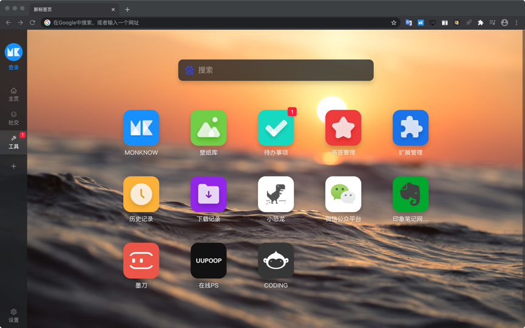
Task: Add a new sidebar group with plus
Action: (13, 166)
